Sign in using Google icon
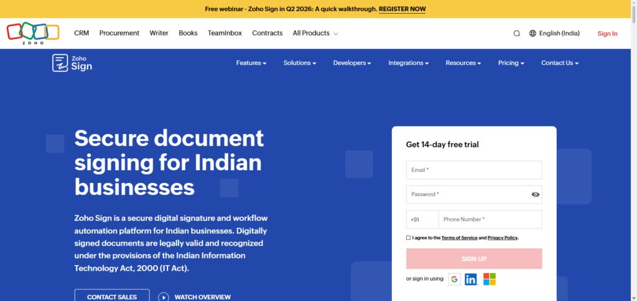 [x=454, y=279]
